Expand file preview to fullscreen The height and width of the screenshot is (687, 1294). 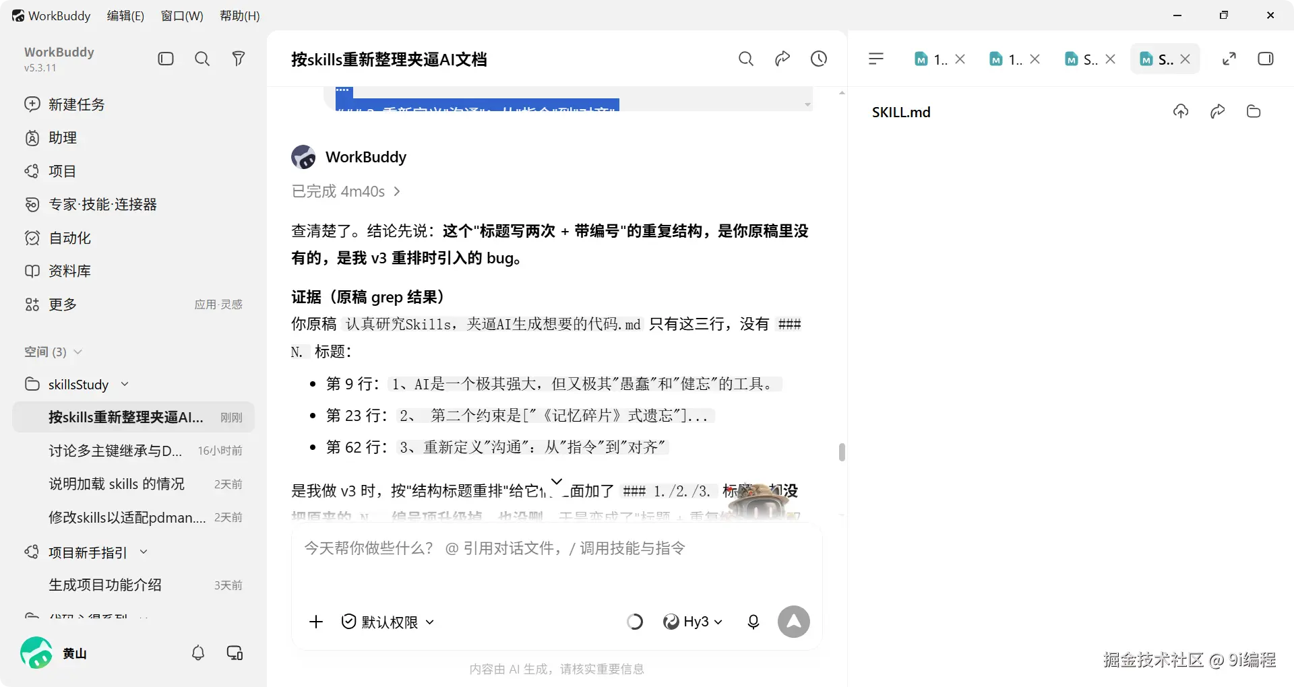click(x=1229, y=59)
